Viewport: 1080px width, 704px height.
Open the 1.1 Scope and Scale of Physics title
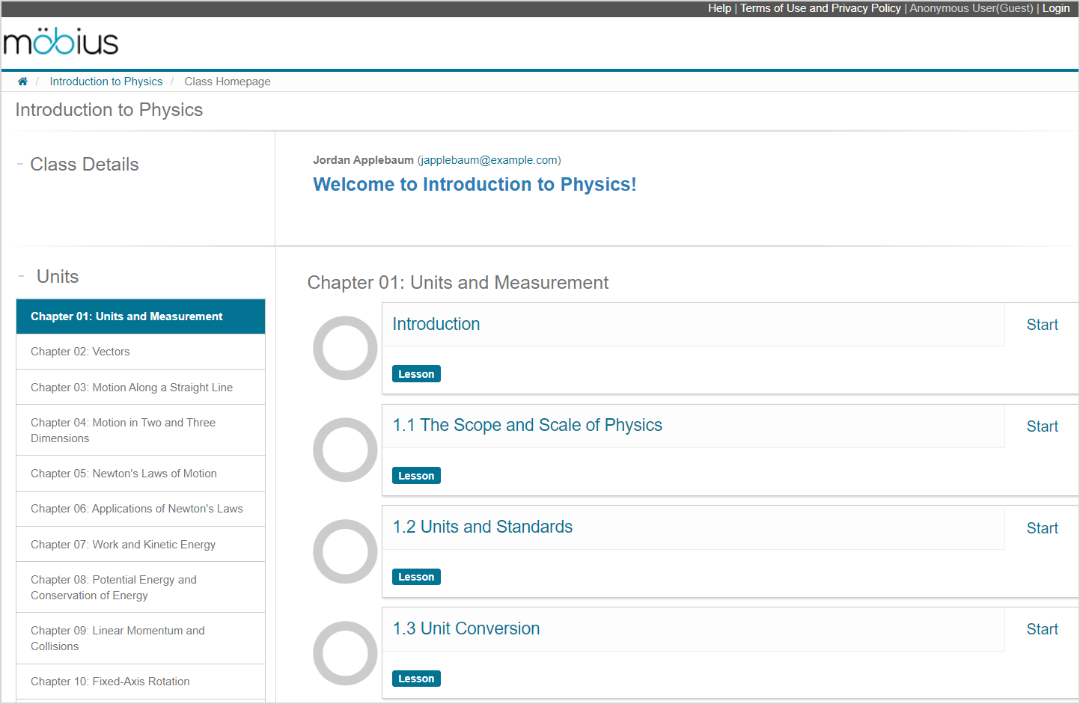pyautogui.click(x=527, y=425)
